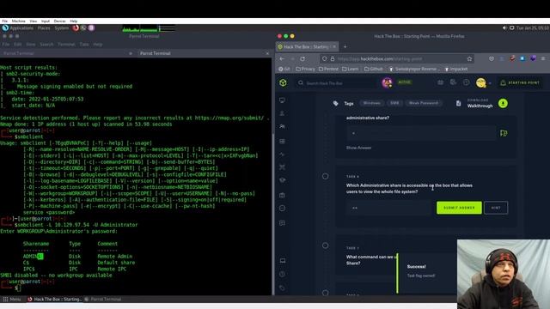Click the Hint button

(496, 208)
